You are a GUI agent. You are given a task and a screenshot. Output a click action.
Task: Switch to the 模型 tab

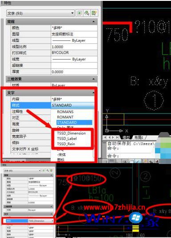coord(126,137)
